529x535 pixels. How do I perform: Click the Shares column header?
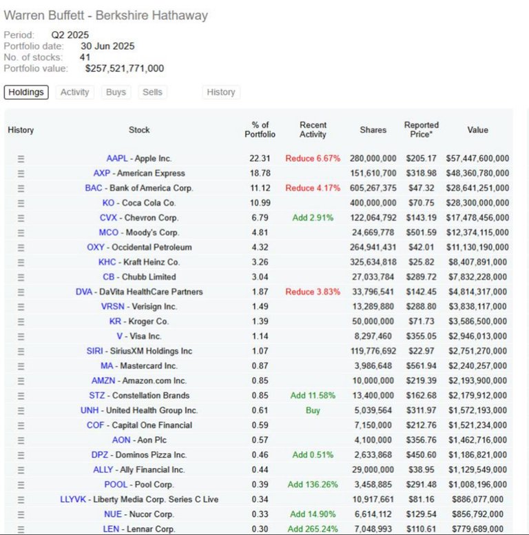pyautogui.click(x=373, y=130)
